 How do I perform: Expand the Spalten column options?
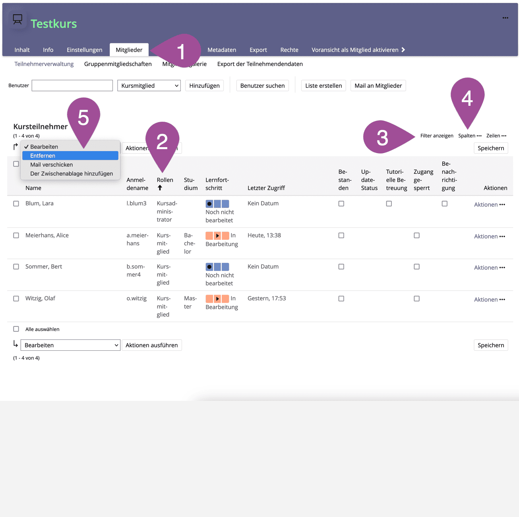click(470, 136)
